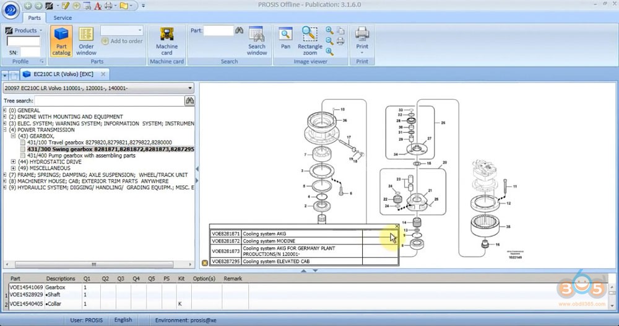Expand (2) ENGINE WITH MOUNTING AND EQUIPMENT node
The width and height of the screenshot is (619, 326).
click(x=5, y=117)
